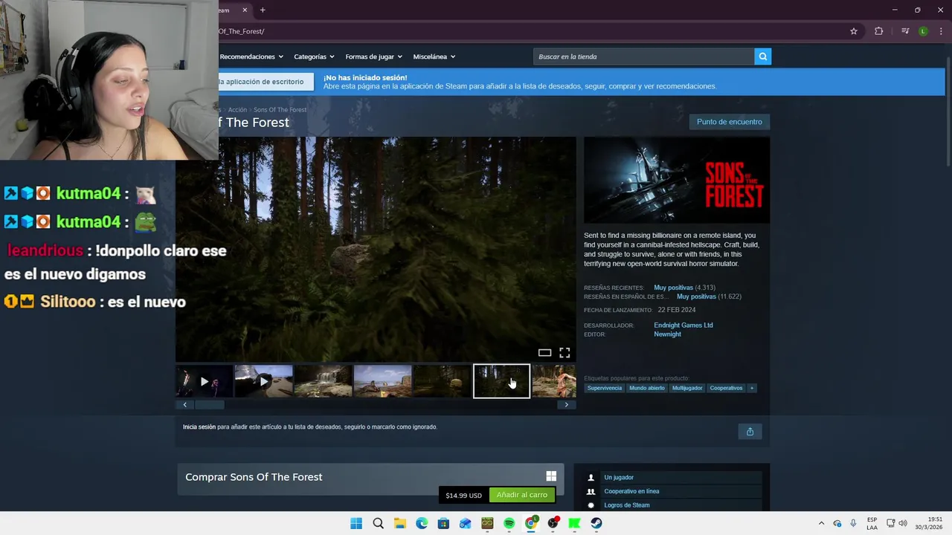Open the Newnight publisher link
The image size is (952, 535).
(667, 334)
